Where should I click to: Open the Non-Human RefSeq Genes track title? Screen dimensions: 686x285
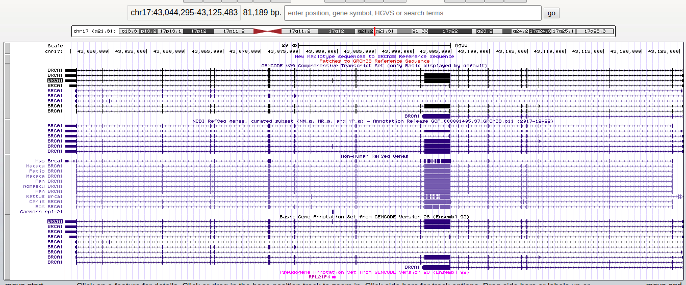click(x=374, y=156)
